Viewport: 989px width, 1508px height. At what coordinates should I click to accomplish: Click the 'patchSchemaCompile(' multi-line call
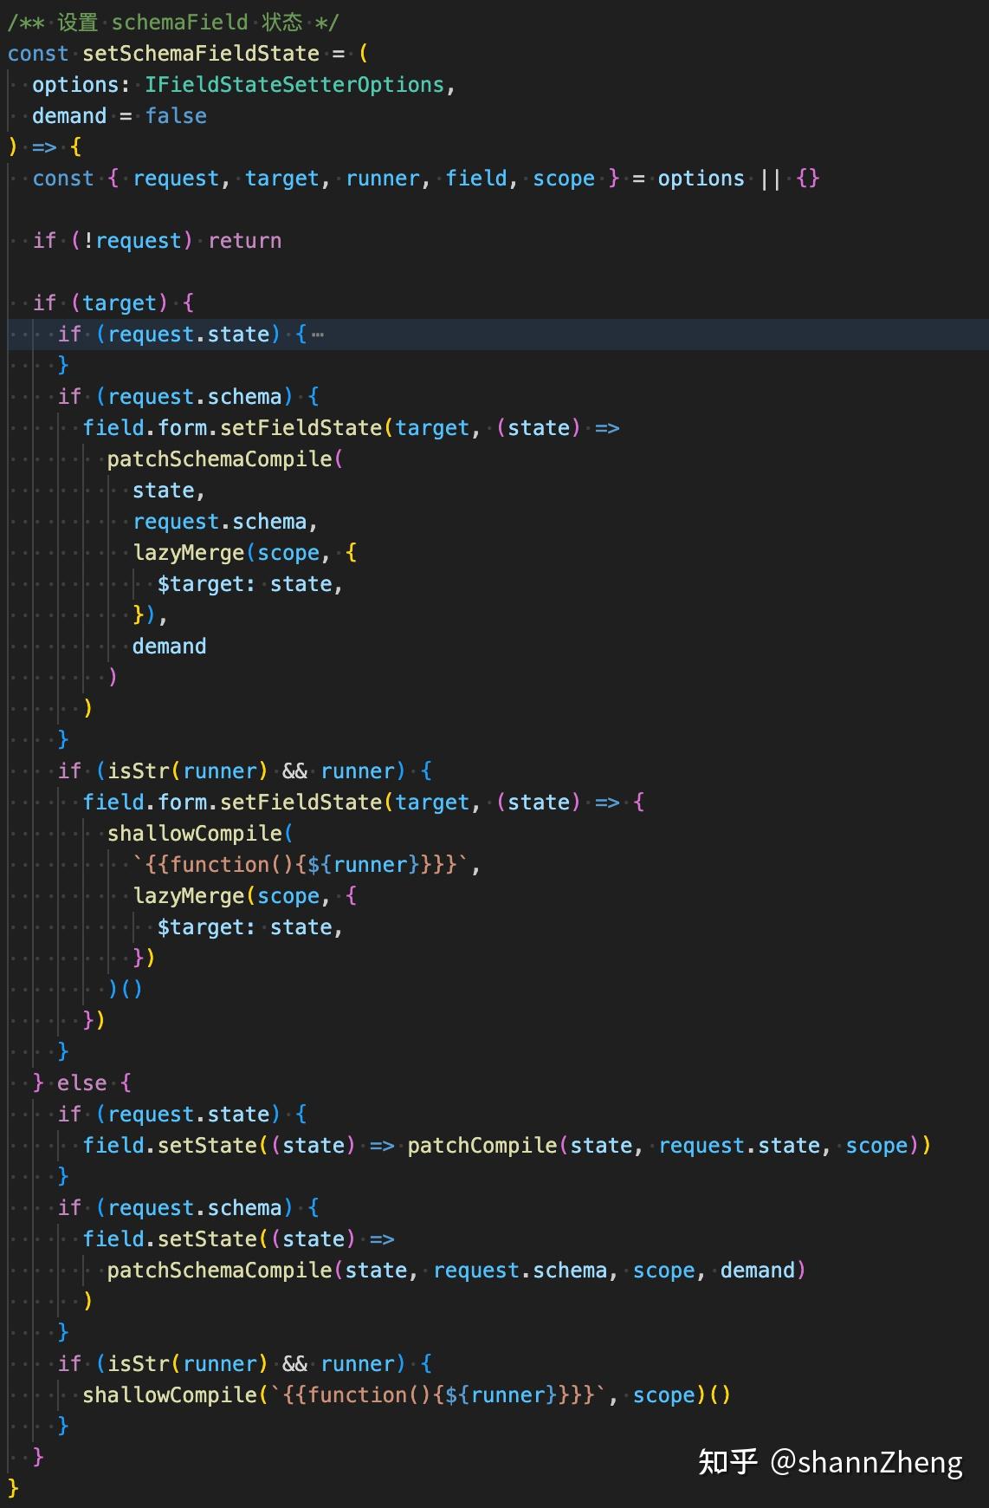(x=225, y=459)
